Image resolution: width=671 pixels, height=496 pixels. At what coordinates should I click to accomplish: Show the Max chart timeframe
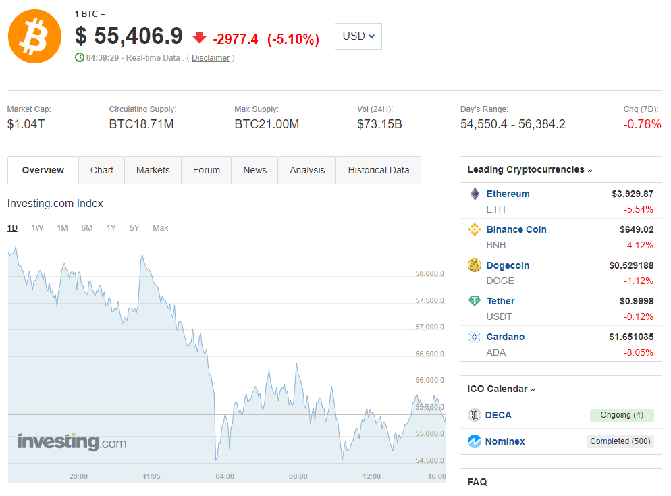pyautogui.click(x=161, y=228)
